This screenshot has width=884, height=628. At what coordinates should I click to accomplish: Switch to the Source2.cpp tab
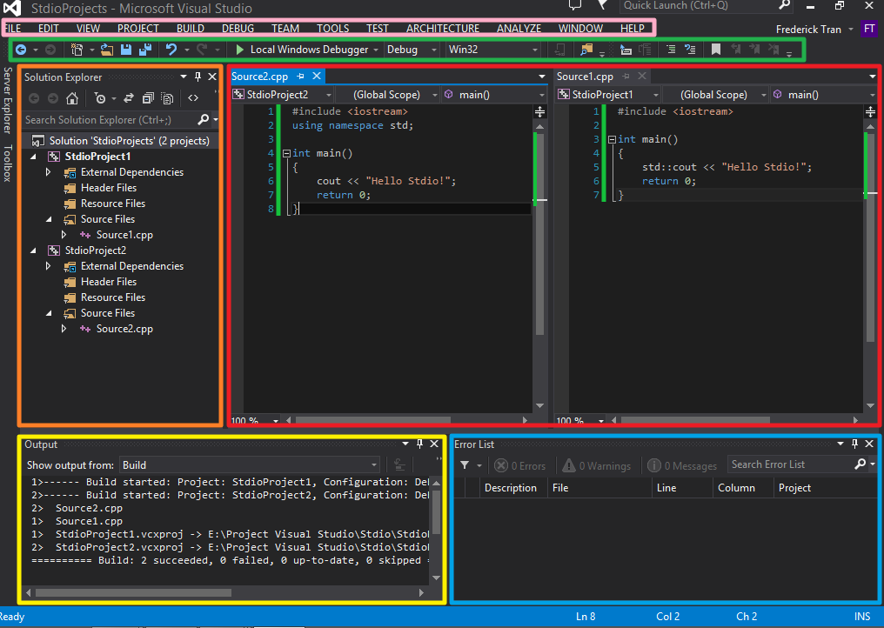(259, 76)
